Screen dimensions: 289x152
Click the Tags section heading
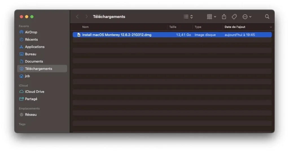point(22,124)
